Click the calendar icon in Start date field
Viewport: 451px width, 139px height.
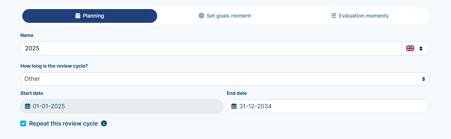tap(28, 106)
